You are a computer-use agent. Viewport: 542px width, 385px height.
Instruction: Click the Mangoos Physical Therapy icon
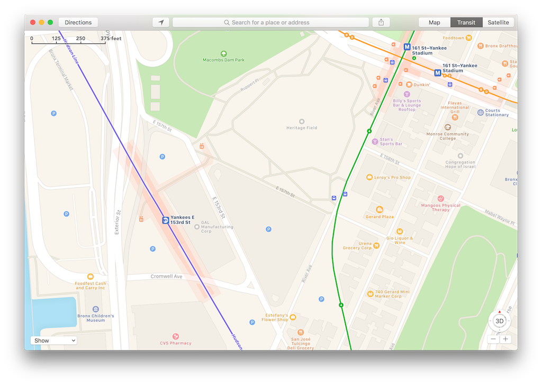tap(440, 198)
